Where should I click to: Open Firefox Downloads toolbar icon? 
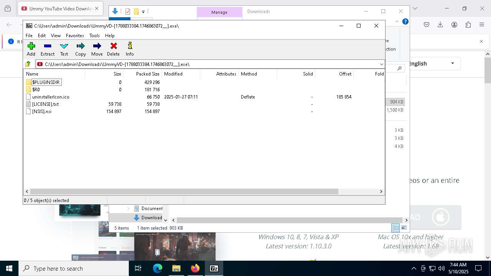coord(440,25)
